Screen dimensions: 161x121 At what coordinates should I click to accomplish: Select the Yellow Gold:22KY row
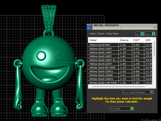click(x=120, y=64)
